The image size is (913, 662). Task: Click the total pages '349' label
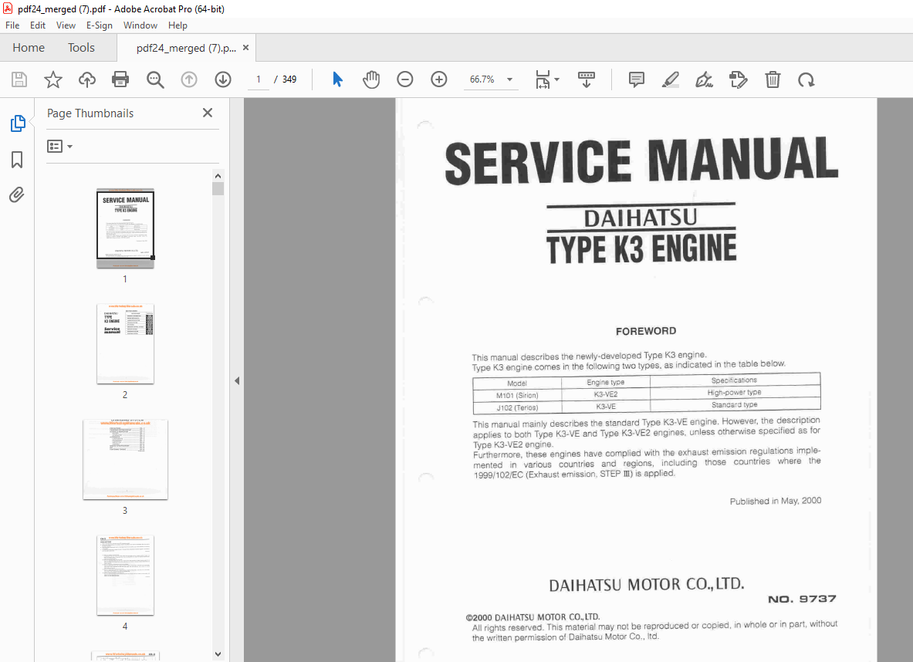coord(289,79)
